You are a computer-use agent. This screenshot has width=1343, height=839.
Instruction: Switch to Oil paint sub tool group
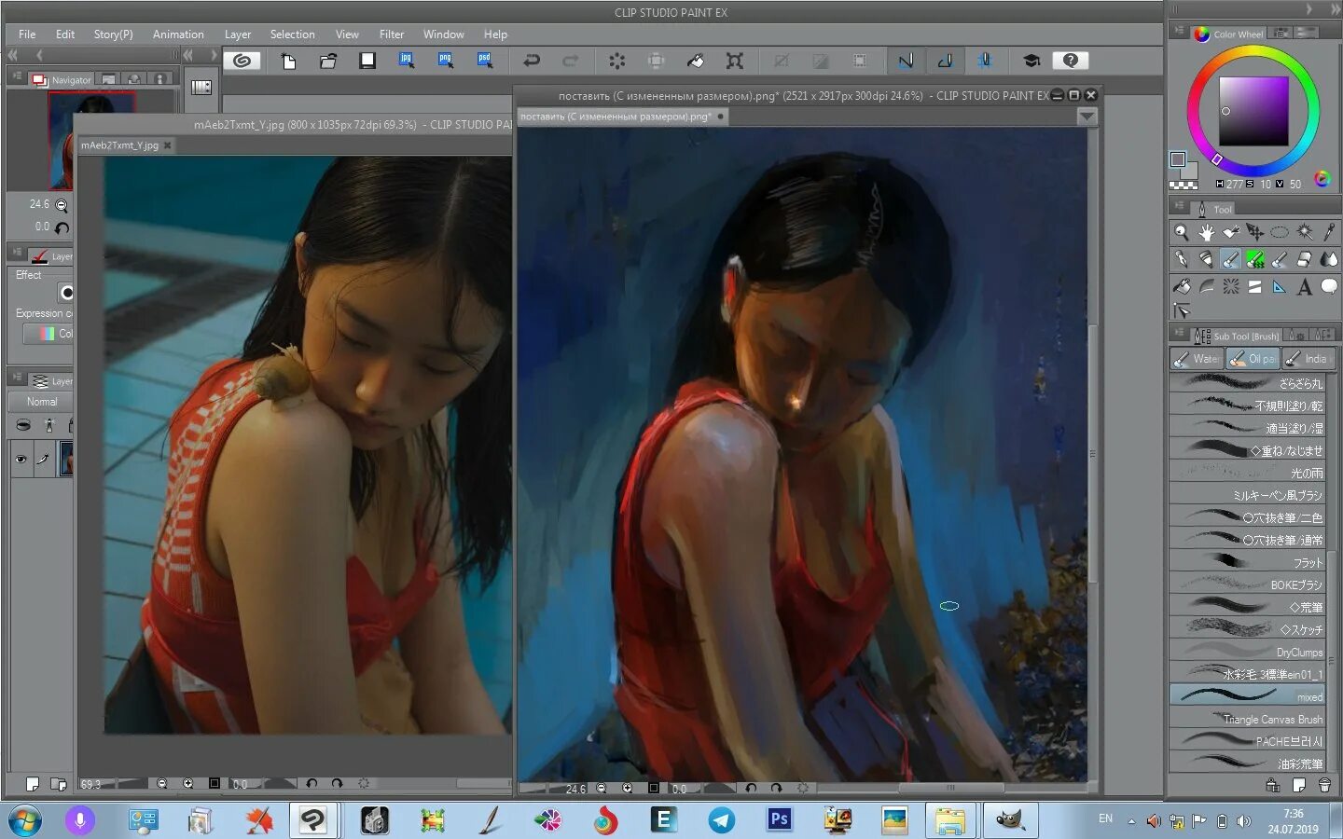[1253, 359]
